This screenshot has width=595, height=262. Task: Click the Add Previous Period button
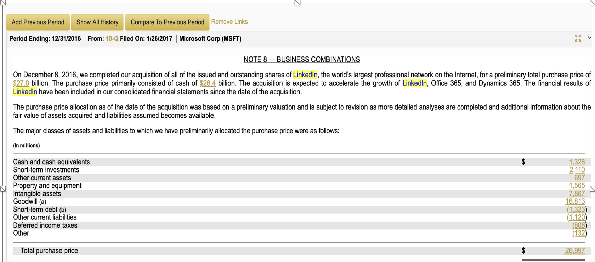point(38,22)
